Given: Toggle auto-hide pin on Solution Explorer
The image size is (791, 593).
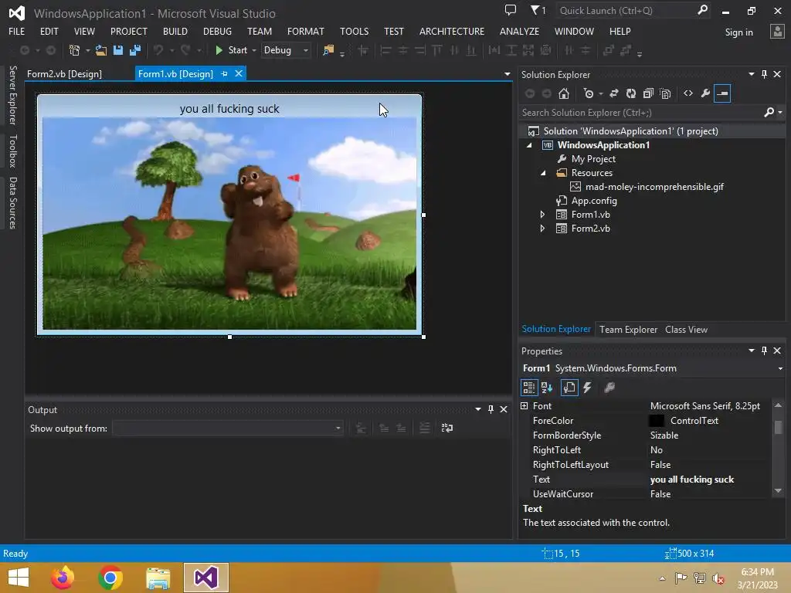Looking at the screenshot, I should click(764, 74).
